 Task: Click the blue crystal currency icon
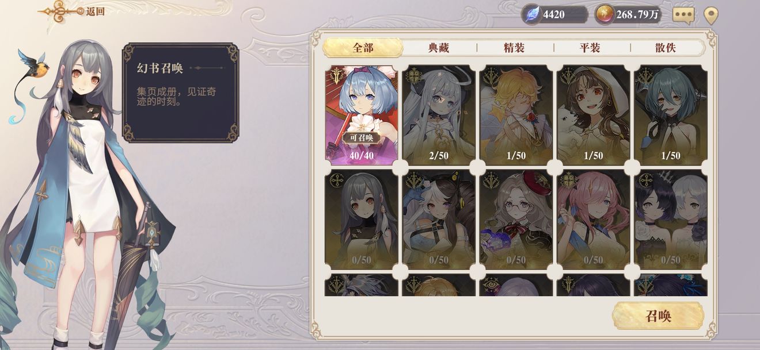533,14
